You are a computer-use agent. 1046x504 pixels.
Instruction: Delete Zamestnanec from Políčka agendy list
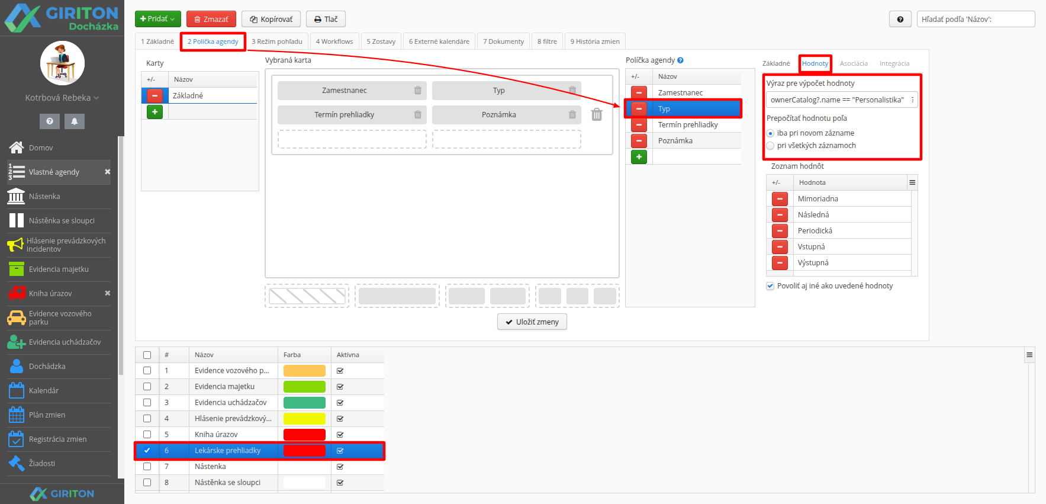point(639,92)
